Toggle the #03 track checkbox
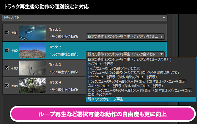The image size is (197, 124). tap(7, 68)
